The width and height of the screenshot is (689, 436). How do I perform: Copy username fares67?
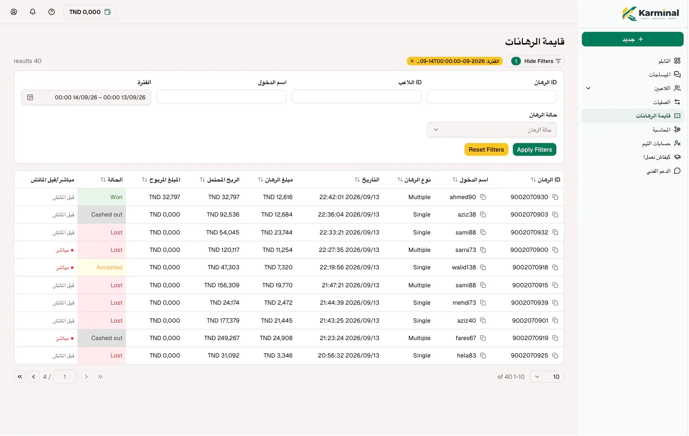pyautogui.click(x=483, y=338)
